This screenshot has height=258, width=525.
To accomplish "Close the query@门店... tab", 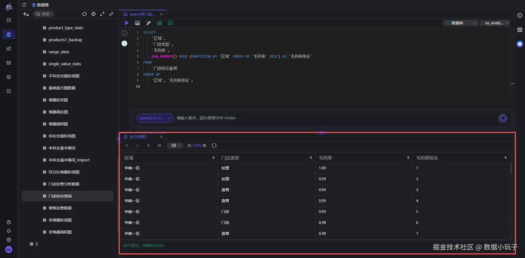I will 161,14.
